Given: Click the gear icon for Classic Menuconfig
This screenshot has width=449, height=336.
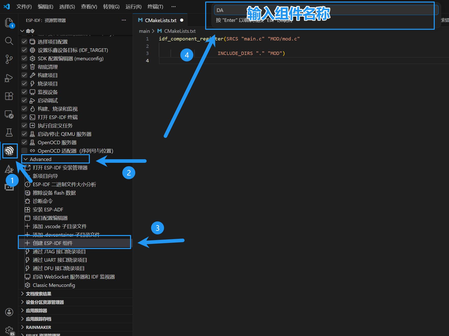Looking at the screenshot, I should coord(27,285).
